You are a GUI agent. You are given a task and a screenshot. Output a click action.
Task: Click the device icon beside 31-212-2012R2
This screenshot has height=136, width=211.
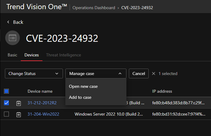(19, 103)
